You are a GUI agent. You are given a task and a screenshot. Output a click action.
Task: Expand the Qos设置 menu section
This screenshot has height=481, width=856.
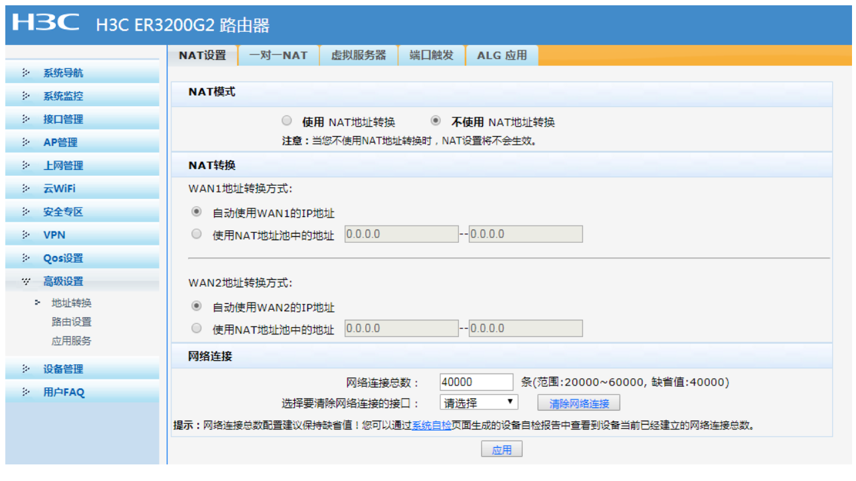82,258
